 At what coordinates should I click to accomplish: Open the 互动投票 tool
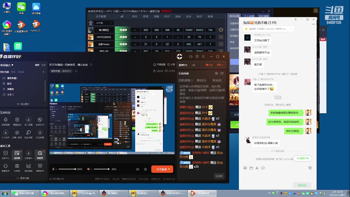click(x=40, y=134)
